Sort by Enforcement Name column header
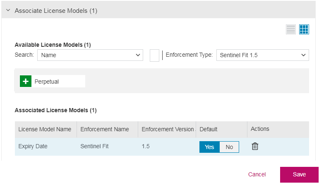Screen dimensions: 319x183 pyautogui.click(x=105, y=129)
